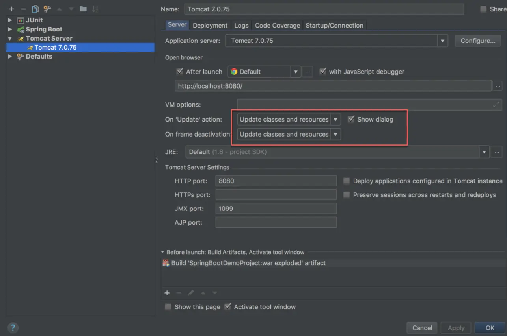507x336 pixels.
Task: Disable with JavaScript debugger option
Action: [x=323, y=72]
